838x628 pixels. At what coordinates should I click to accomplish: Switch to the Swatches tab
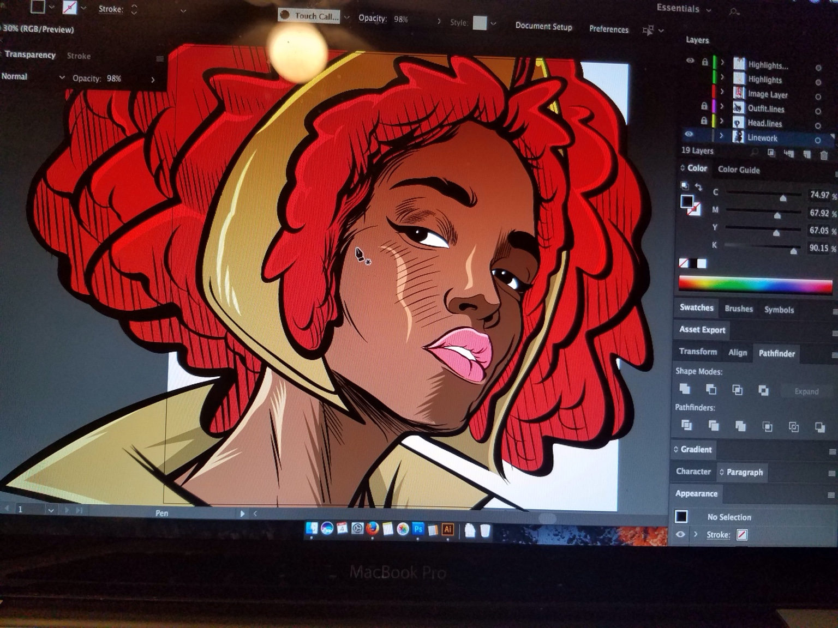[696, 307]
